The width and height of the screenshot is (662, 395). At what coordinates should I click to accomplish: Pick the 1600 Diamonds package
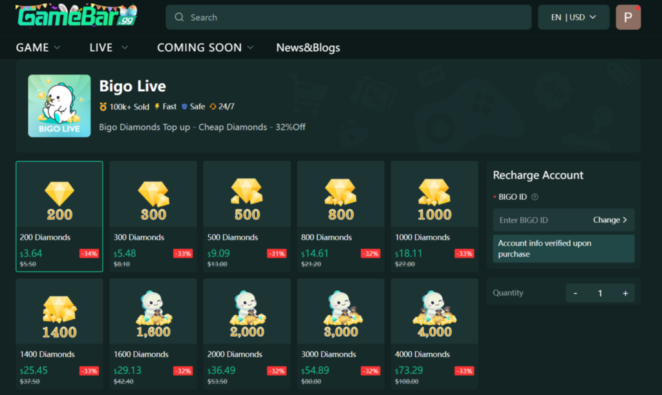(153, 334)
